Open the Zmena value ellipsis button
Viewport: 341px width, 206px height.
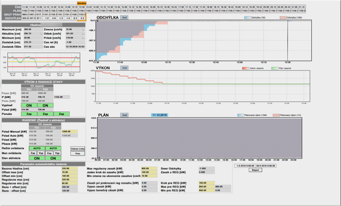(83, 29)
